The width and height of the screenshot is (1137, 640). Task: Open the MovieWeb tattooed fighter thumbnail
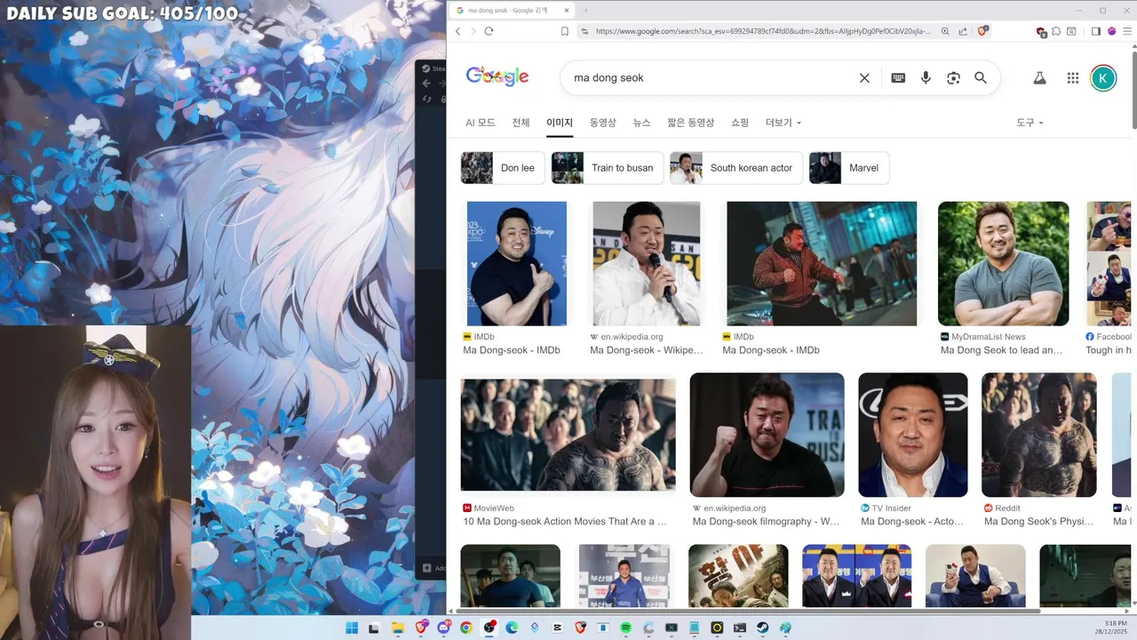pos(568,436)
